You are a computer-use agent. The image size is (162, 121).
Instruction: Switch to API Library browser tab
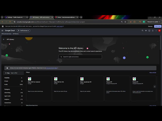point(42,17)
